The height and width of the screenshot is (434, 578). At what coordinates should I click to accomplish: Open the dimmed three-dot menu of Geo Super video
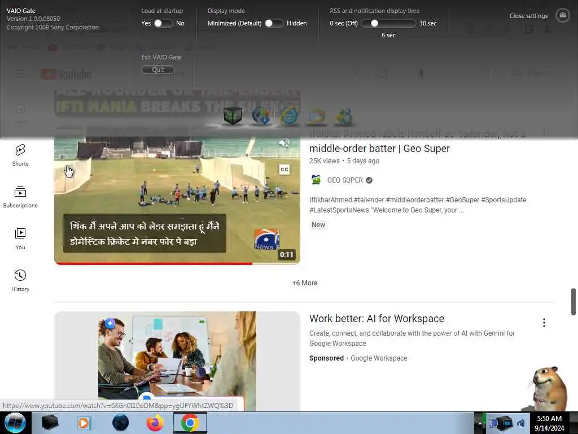click(x=544, y=132)
